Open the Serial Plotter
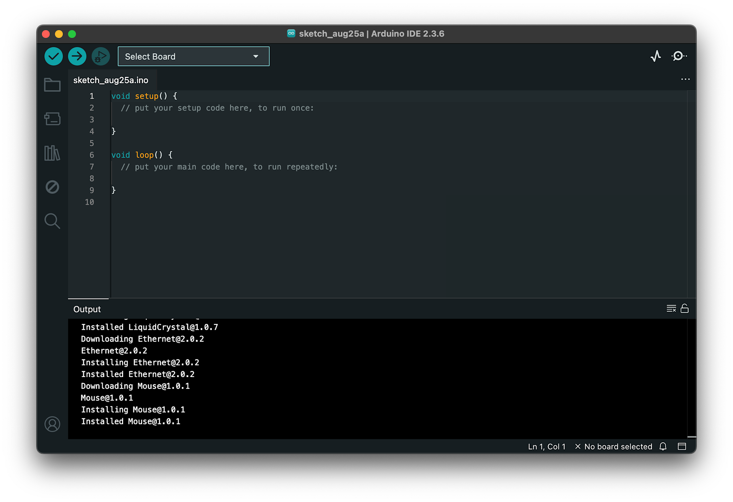This screenshot has width=733, height=502. coord(656,56)
